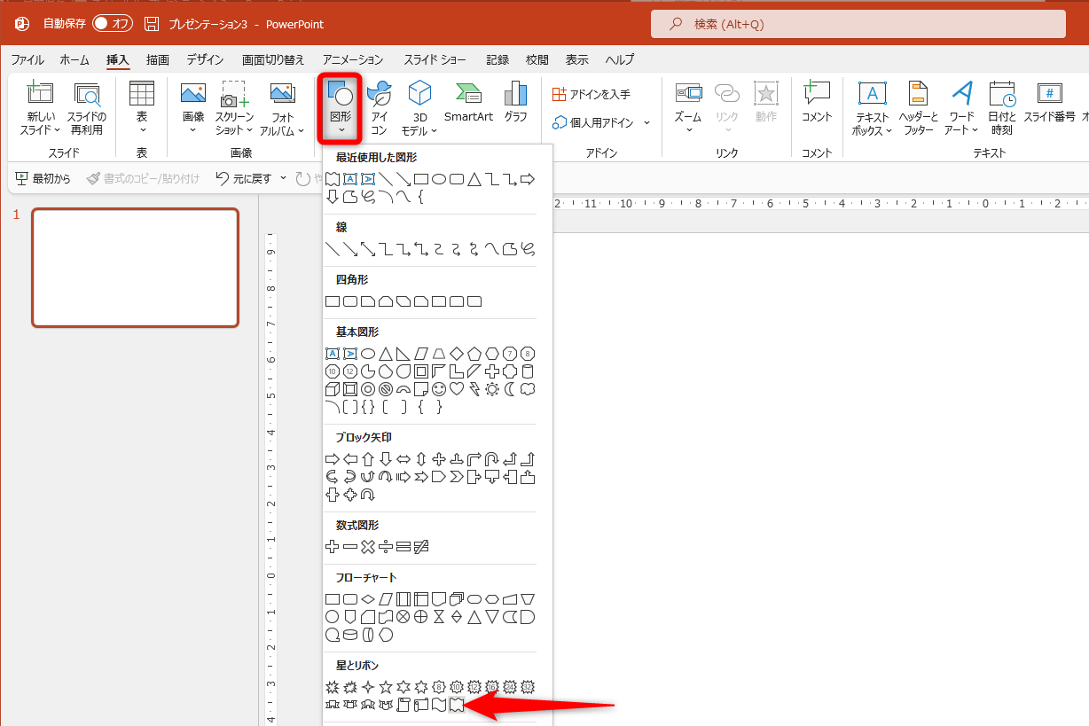Open ヘッダーとフッター settings
Screen dimensions: 1089x726
coord(918,108)
